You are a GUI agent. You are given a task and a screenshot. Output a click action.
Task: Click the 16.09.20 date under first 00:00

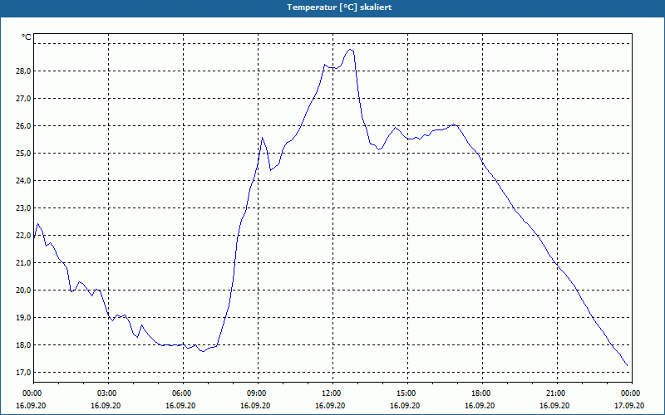(x=31, y=406)
